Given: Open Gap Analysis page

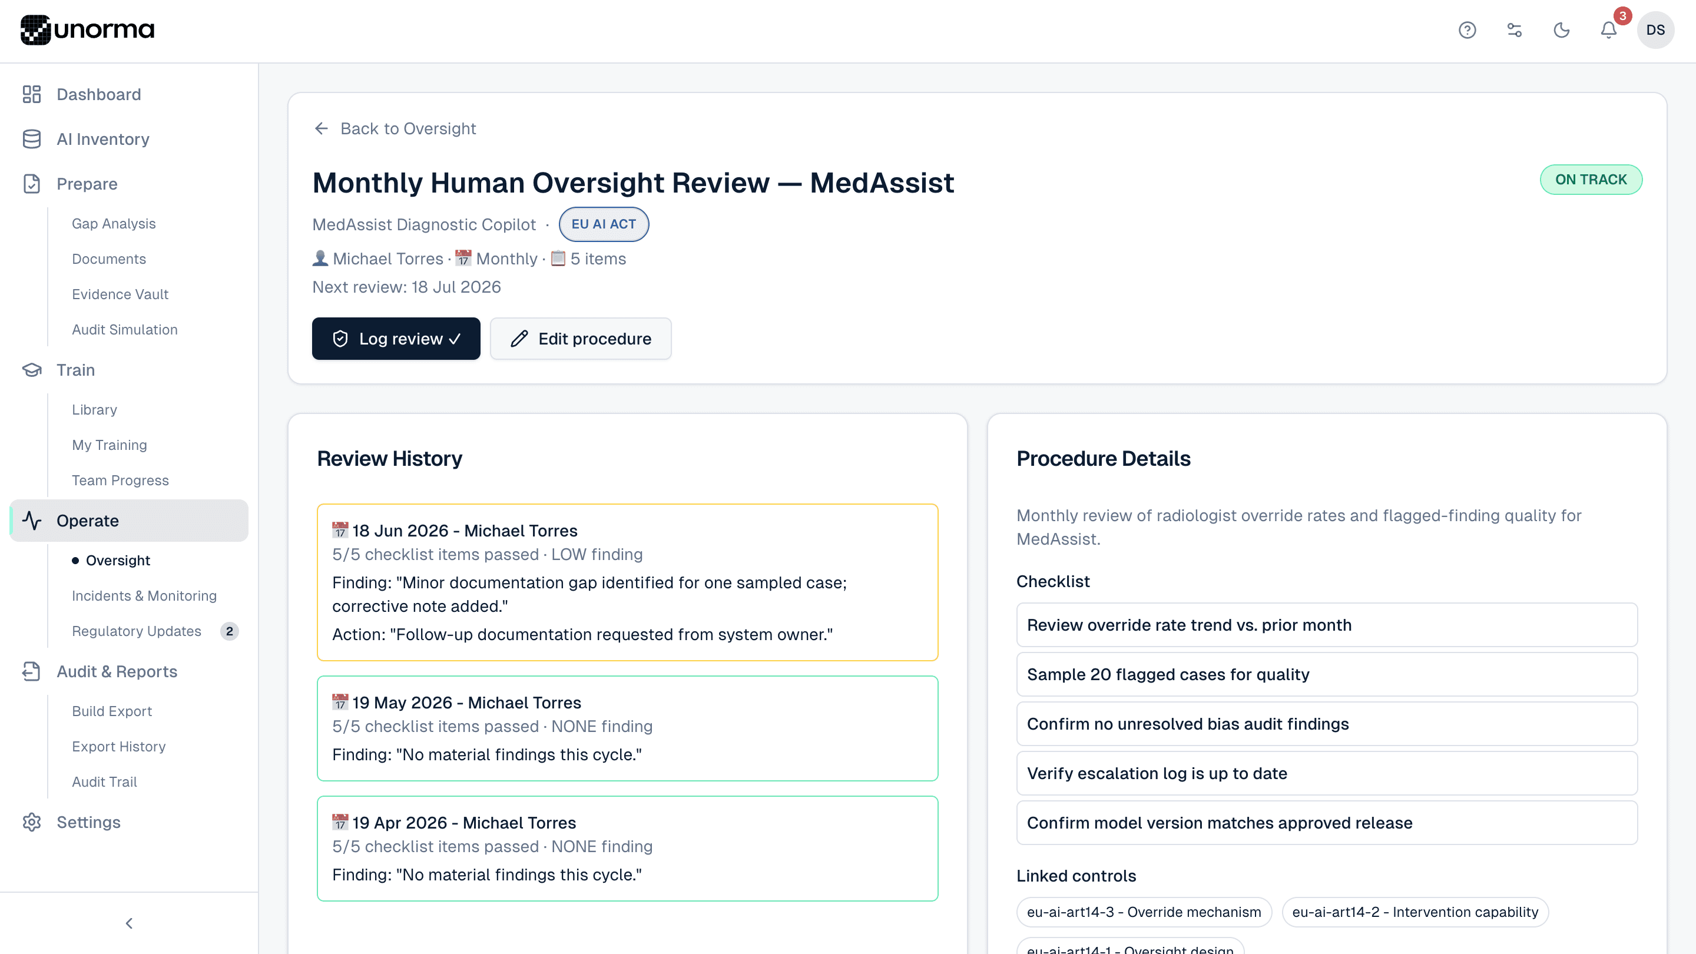Looking at the screenshot, I should pyautogui.click(x=113, y=224).
